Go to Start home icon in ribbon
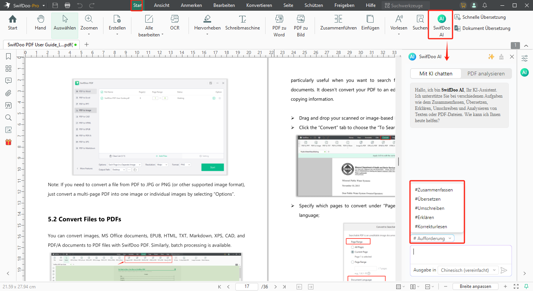 click(x=13, y=23)
